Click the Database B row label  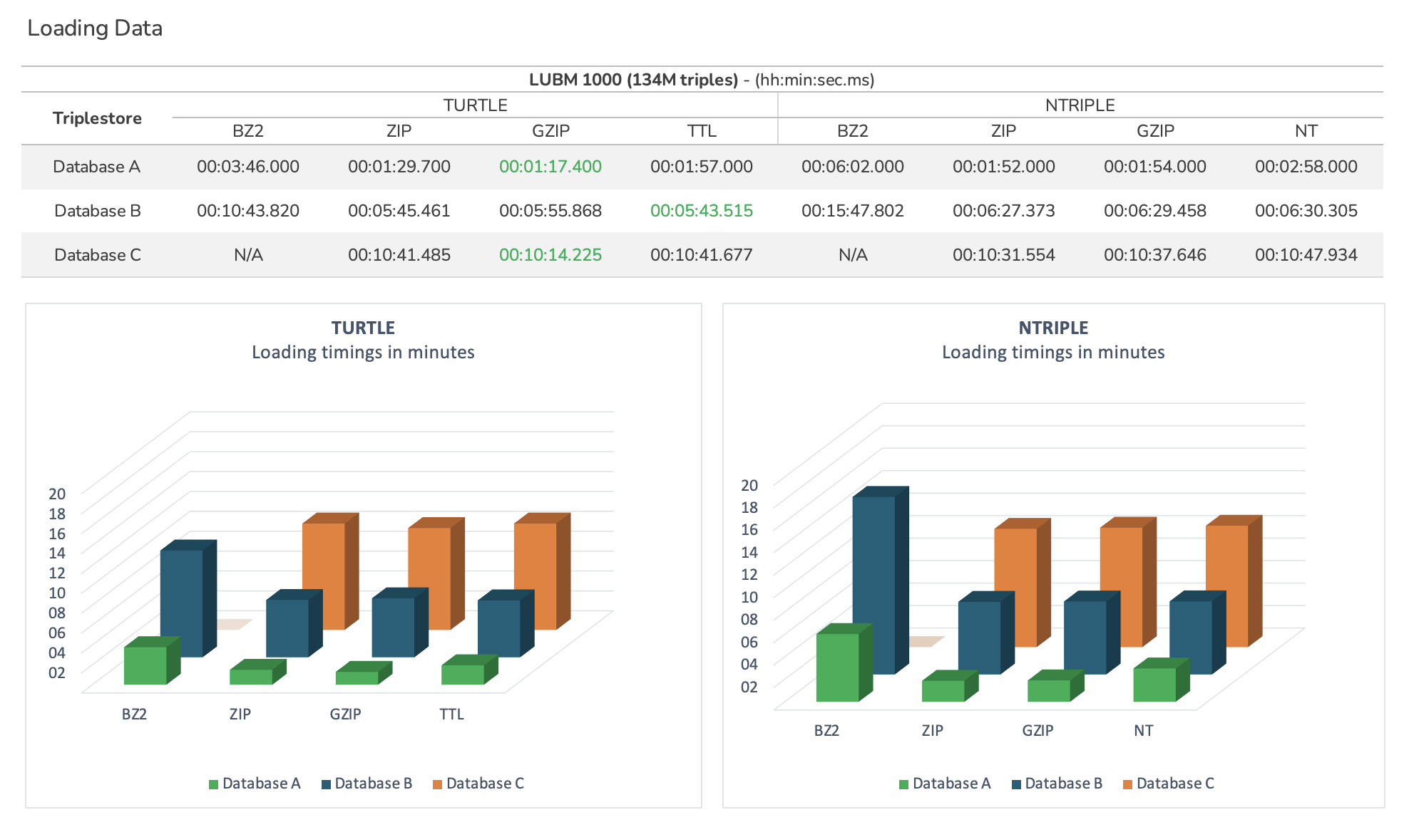coord(97,211)
